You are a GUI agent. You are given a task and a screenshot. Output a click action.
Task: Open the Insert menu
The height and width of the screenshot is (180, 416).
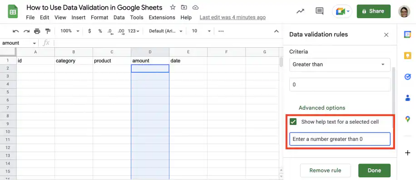[79, 18]
